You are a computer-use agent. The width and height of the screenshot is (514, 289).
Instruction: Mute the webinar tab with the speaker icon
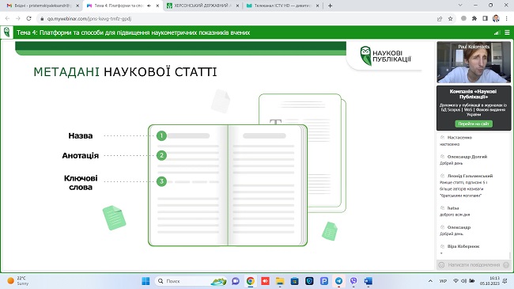coord(149,6)
